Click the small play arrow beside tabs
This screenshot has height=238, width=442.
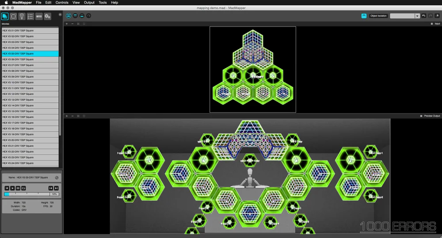(60, 15)
